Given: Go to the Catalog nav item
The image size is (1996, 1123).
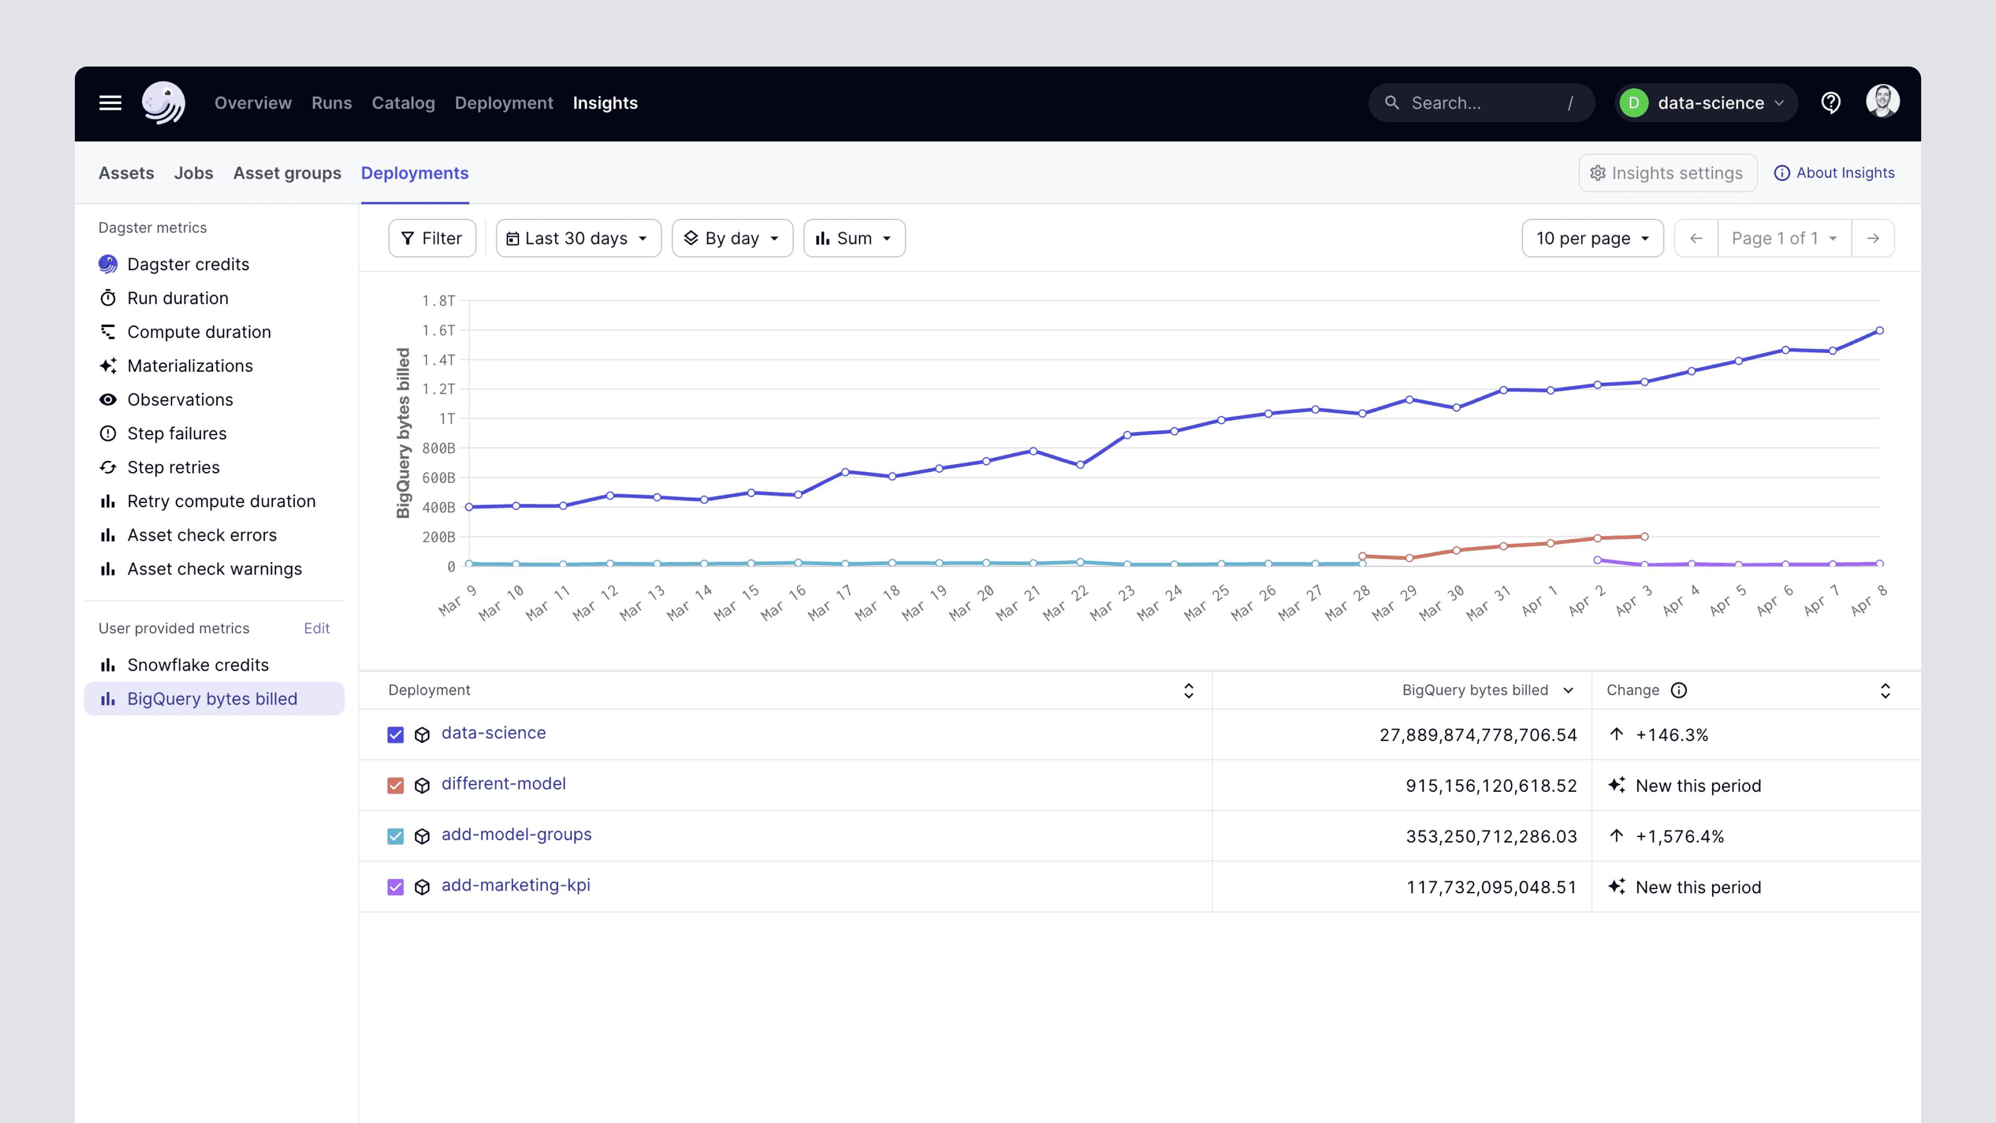Looking at the screenshot, I should click(403, 103).
